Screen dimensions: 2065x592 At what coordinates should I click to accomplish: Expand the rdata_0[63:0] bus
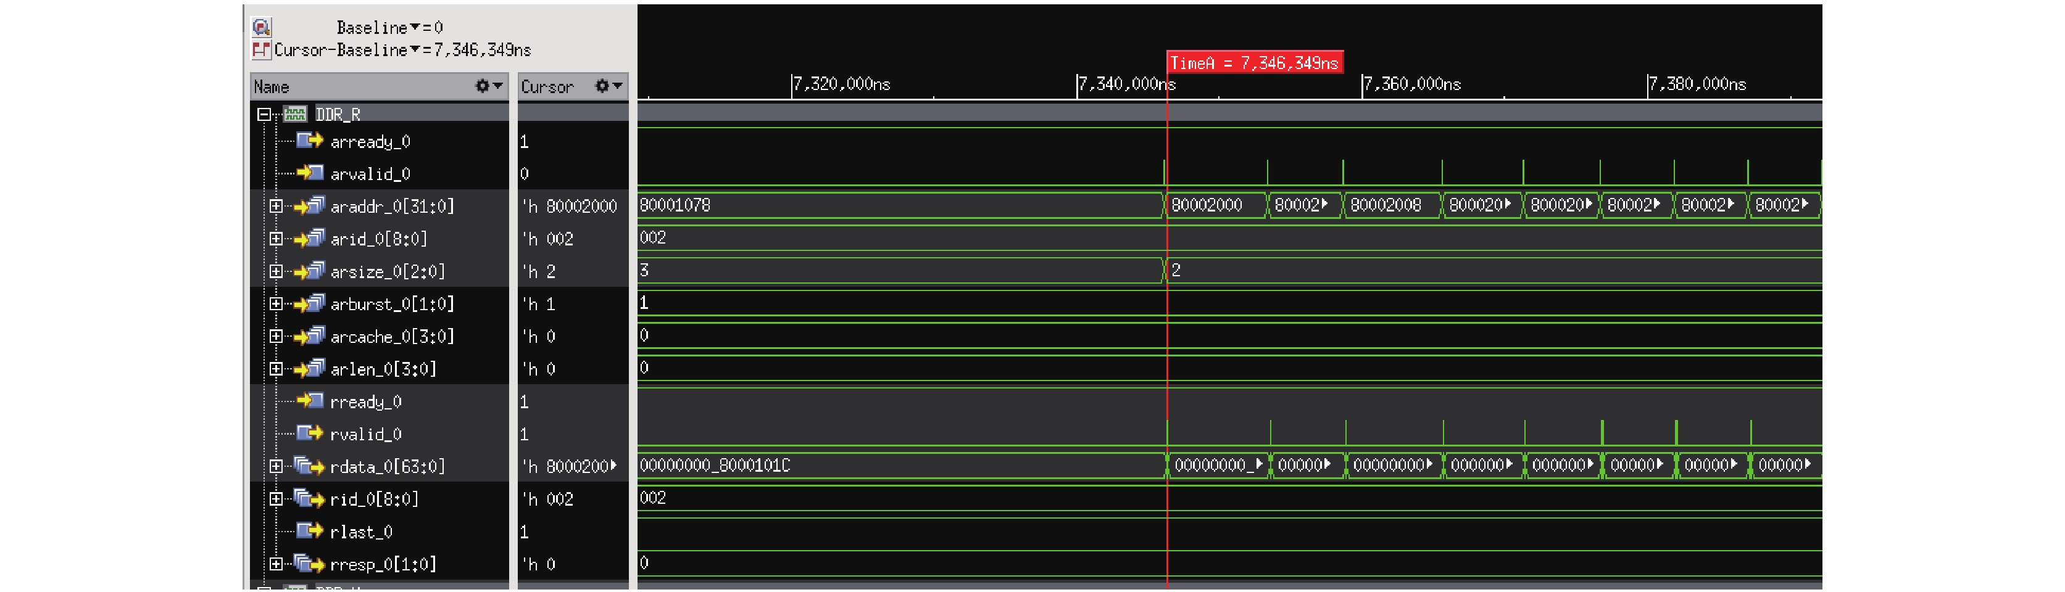276,466
